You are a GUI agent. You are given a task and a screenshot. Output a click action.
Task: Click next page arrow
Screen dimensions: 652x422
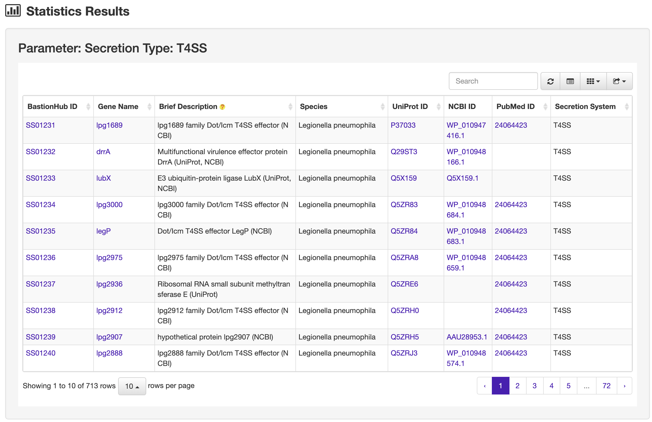pos(624,386)
